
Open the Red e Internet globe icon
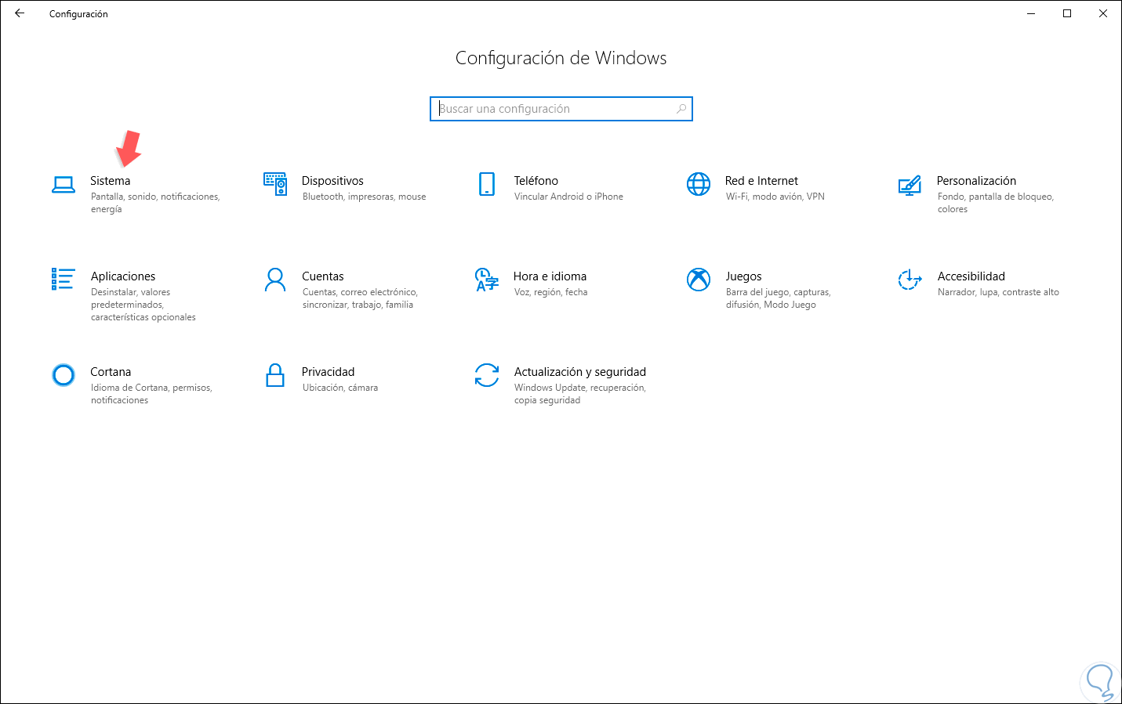[699, 184]
